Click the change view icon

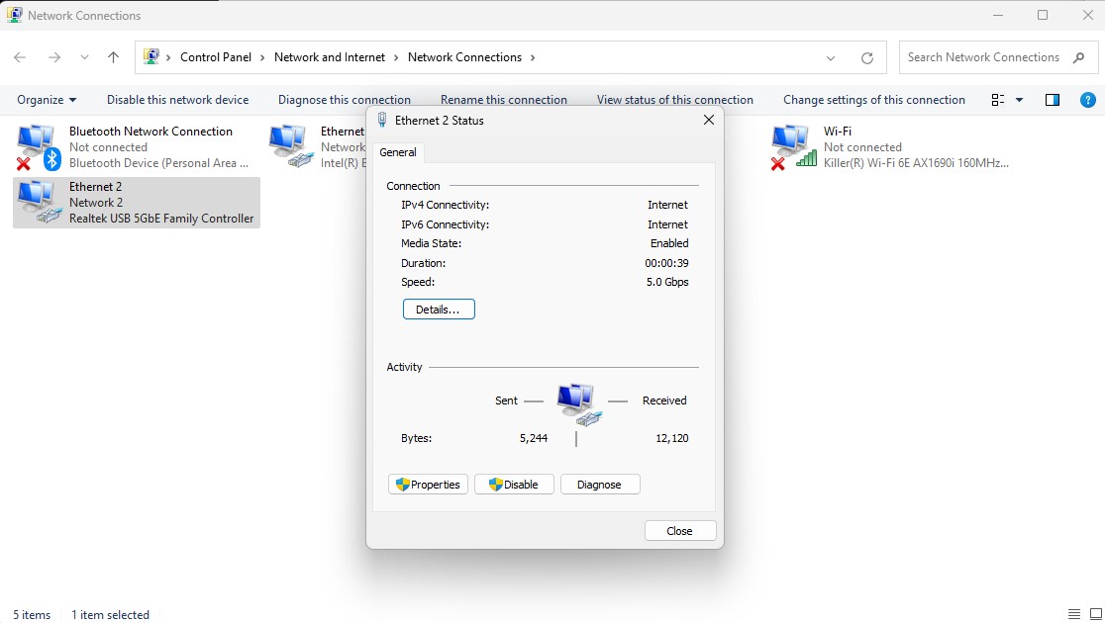tap(998, 100)
